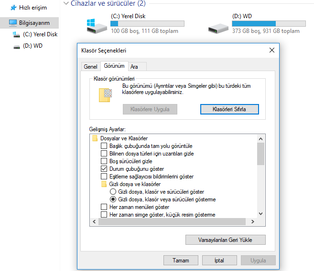Check Boş sürücüleri gizle
Image resolution: width=314 pixels, height=271 pixels.
pos(104,161)
